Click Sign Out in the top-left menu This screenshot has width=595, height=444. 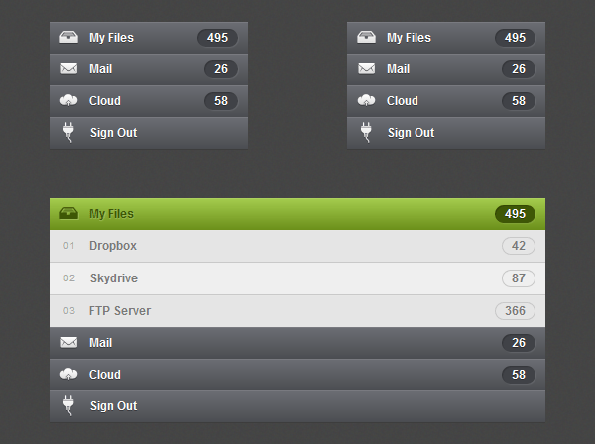(113, 133)
